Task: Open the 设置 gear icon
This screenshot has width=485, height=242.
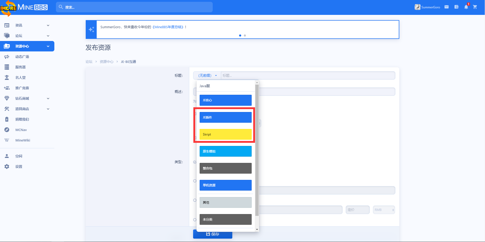Action: [7, 167]
